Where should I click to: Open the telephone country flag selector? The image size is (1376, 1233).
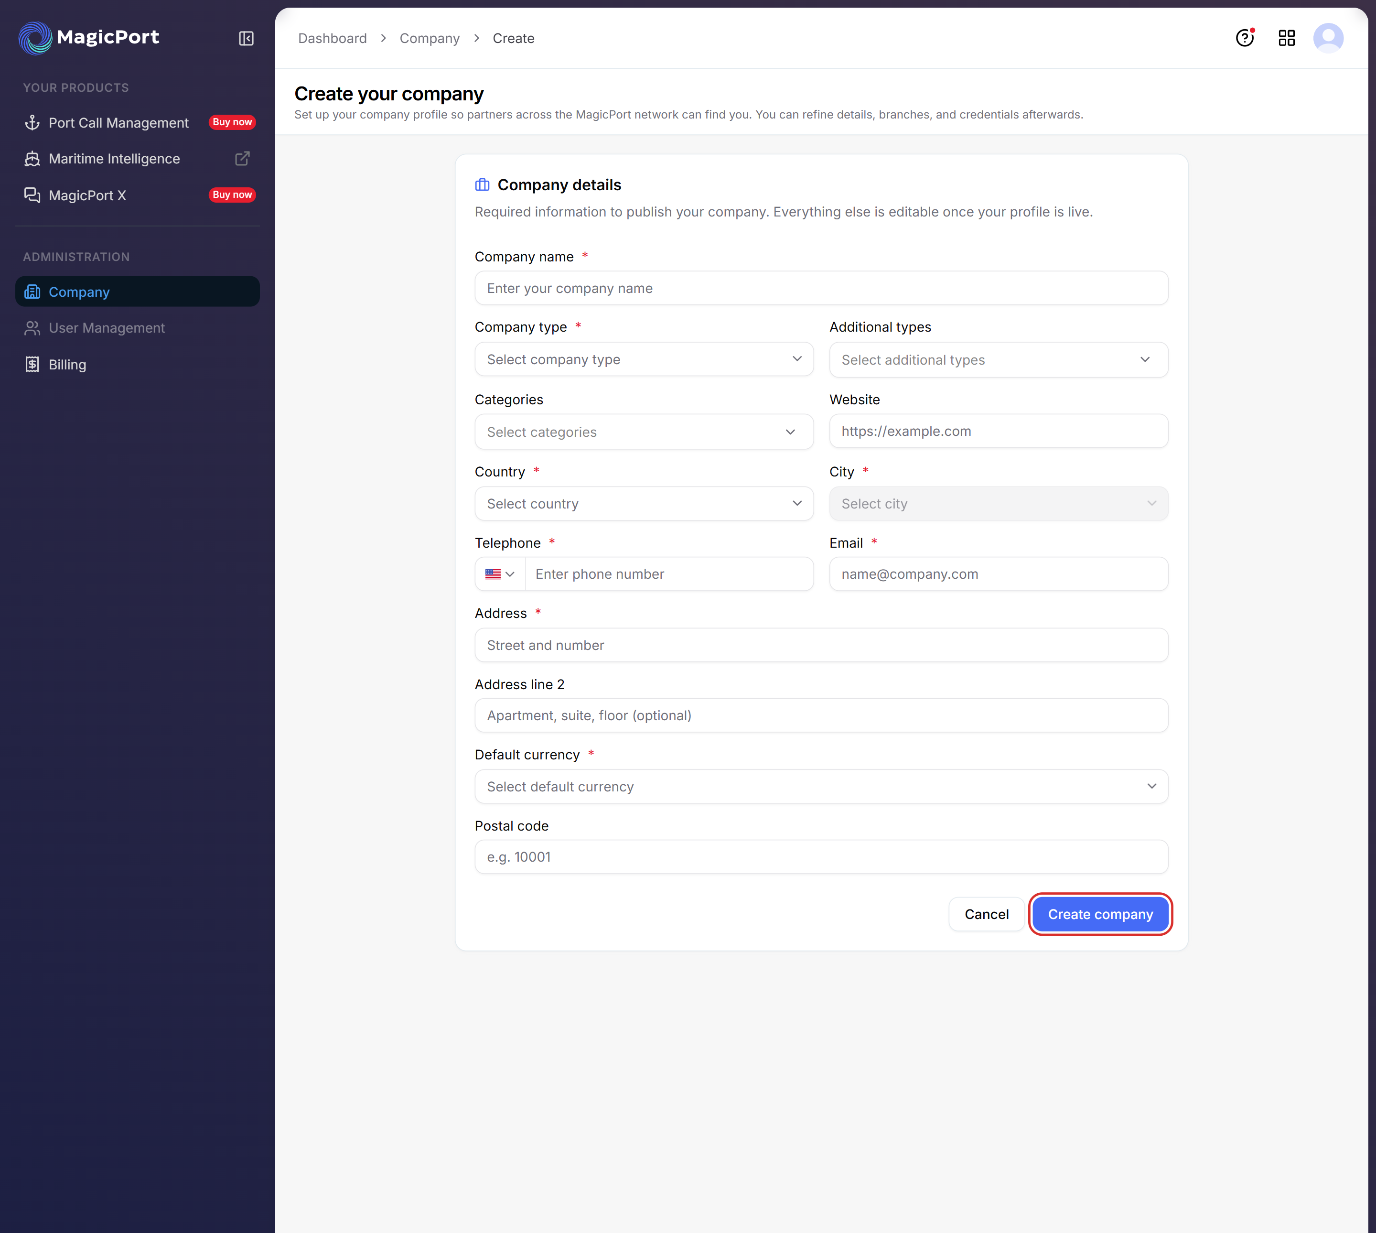[x=500, y=574]
